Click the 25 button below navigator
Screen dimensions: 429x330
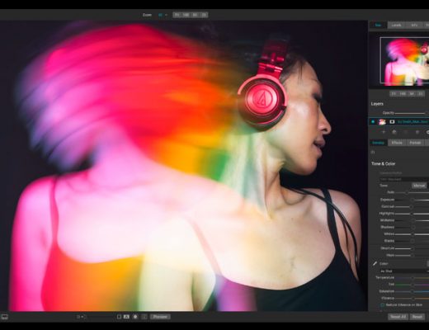coord(421,94)
